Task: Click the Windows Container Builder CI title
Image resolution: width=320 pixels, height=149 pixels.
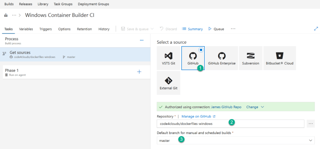Action: pyautogui.click(x=60, y=15)
